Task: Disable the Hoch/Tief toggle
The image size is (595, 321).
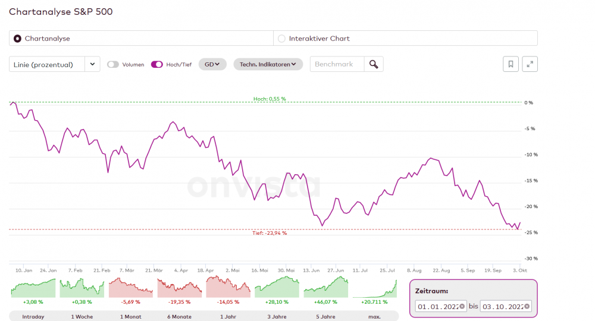Action: [157, 64]
